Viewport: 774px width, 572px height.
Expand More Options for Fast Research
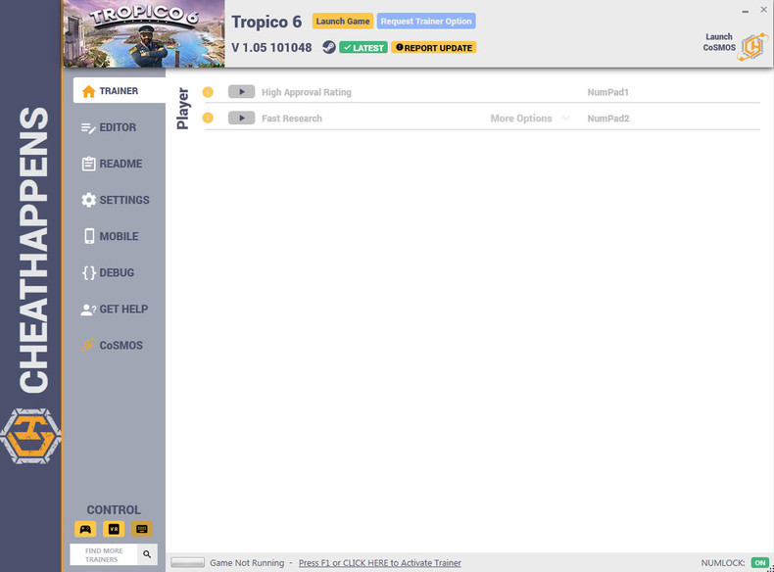(530, 119)
